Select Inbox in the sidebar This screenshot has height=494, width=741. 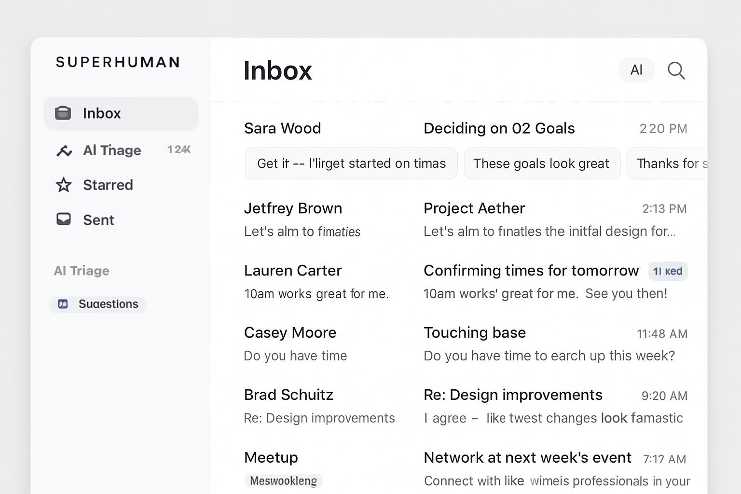click(x=121, y=113)
